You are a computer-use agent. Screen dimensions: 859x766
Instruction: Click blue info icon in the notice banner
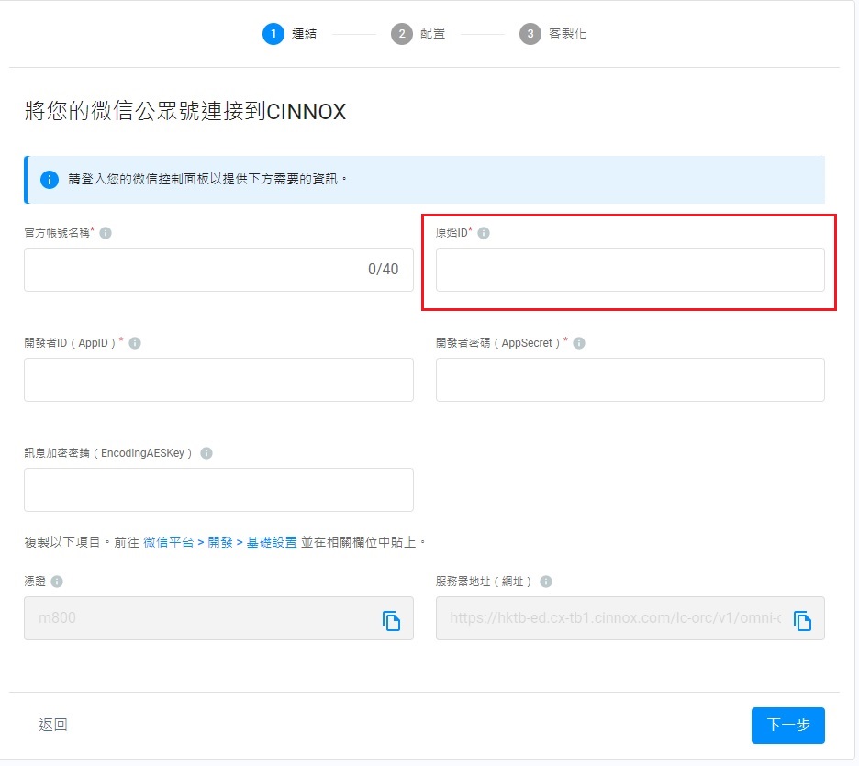pyautogui.click(x=50, y=180)
